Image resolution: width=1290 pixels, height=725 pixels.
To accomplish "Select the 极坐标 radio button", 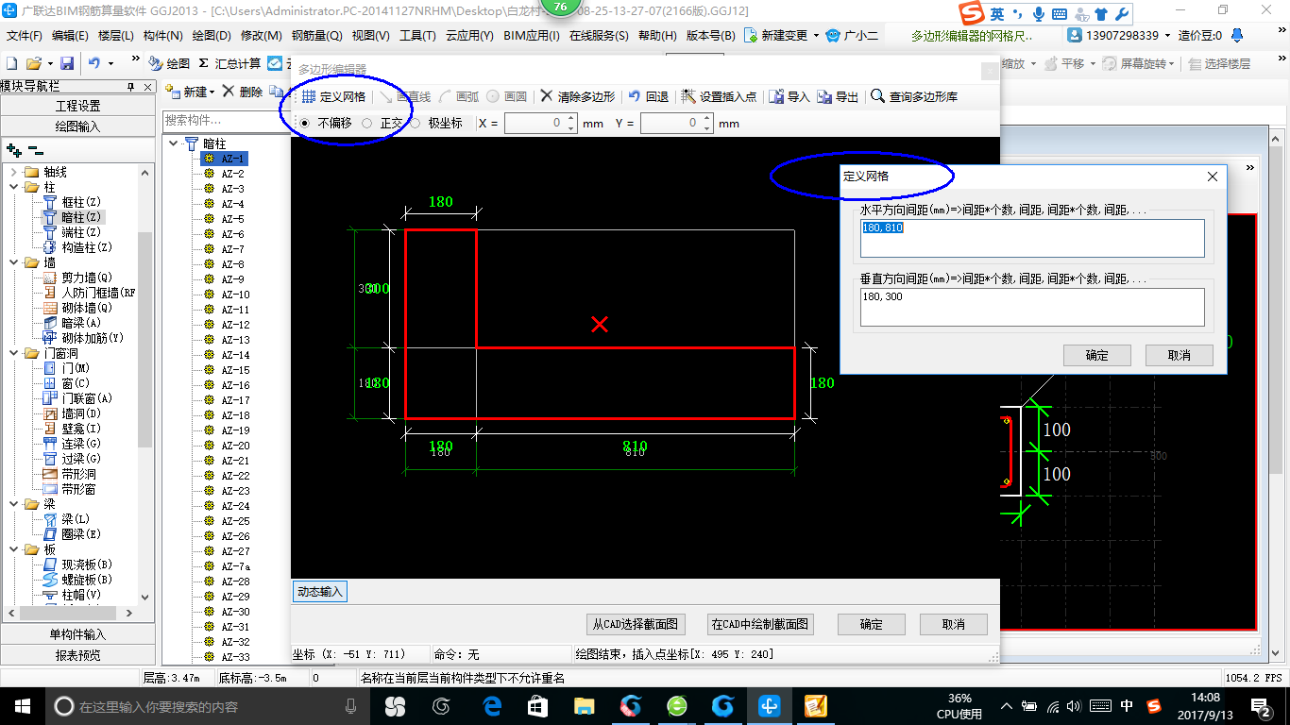I will click(x=415, y=123).
